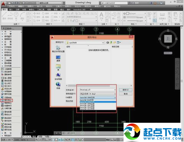Screen dimensions: 184x142
Task: Click the Up One Level icon in the export dialog
Action: (x=111, y=42)
